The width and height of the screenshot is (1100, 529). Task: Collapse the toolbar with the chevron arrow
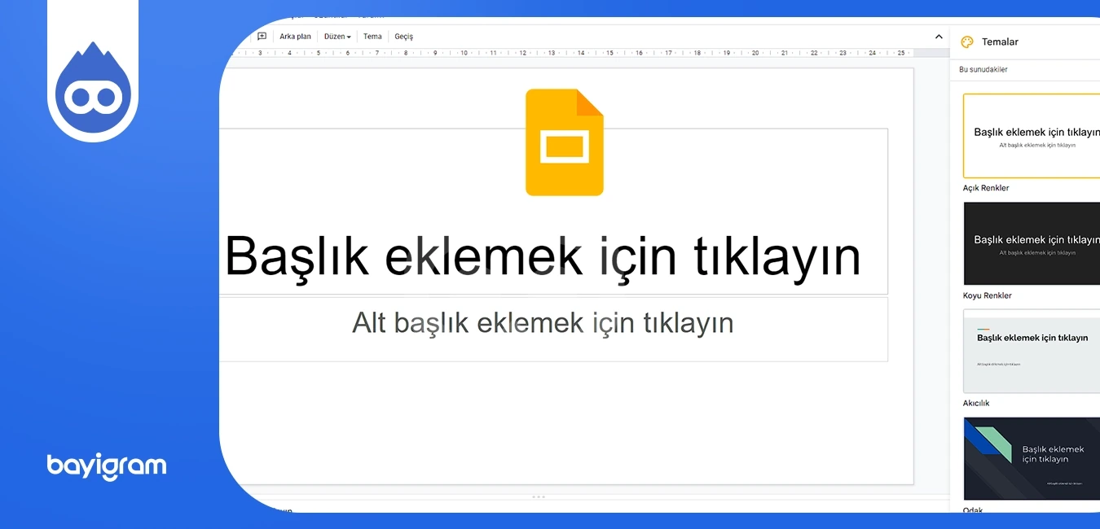[x=939, y=36]
